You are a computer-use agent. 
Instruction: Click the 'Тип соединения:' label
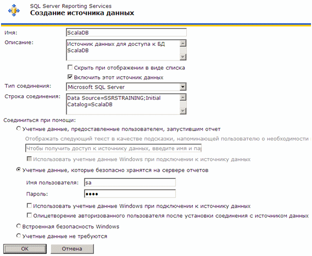(x=28, y=86)
